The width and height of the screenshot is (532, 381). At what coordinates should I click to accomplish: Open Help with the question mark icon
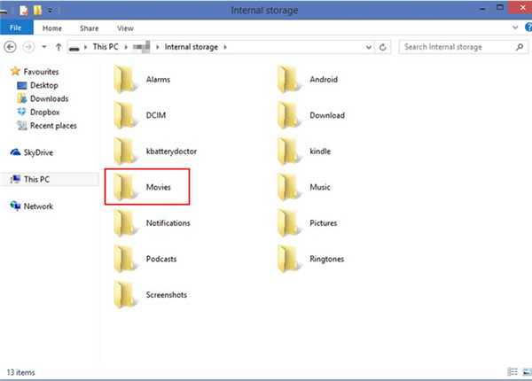pyautogui.click(x=528, y=27)
